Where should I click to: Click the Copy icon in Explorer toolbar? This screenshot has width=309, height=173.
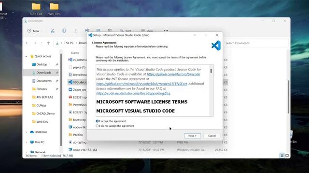[64, 31]
